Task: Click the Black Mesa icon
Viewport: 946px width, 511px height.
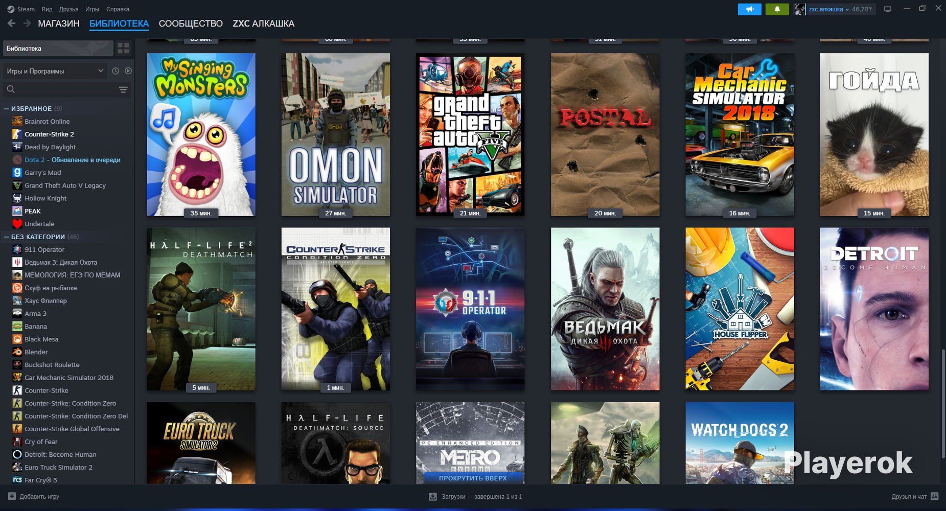Action: (x=17, y=339)
